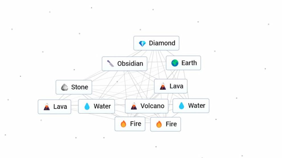
Task: Click the erupting mountain icon on Volcano
Action: (134, 106)
